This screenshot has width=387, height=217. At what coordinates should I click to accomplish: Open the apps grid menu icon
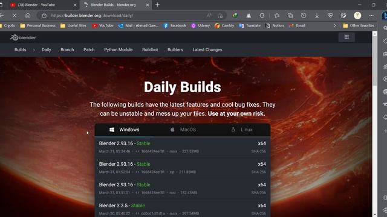pos(346,37)
